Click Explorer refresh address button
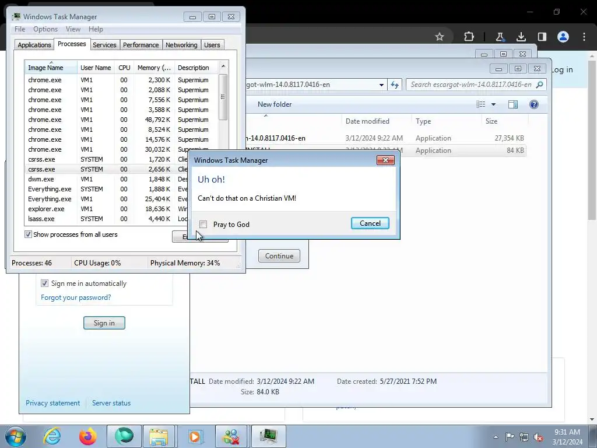Viewport: 597px width, 448px height. 395,85
